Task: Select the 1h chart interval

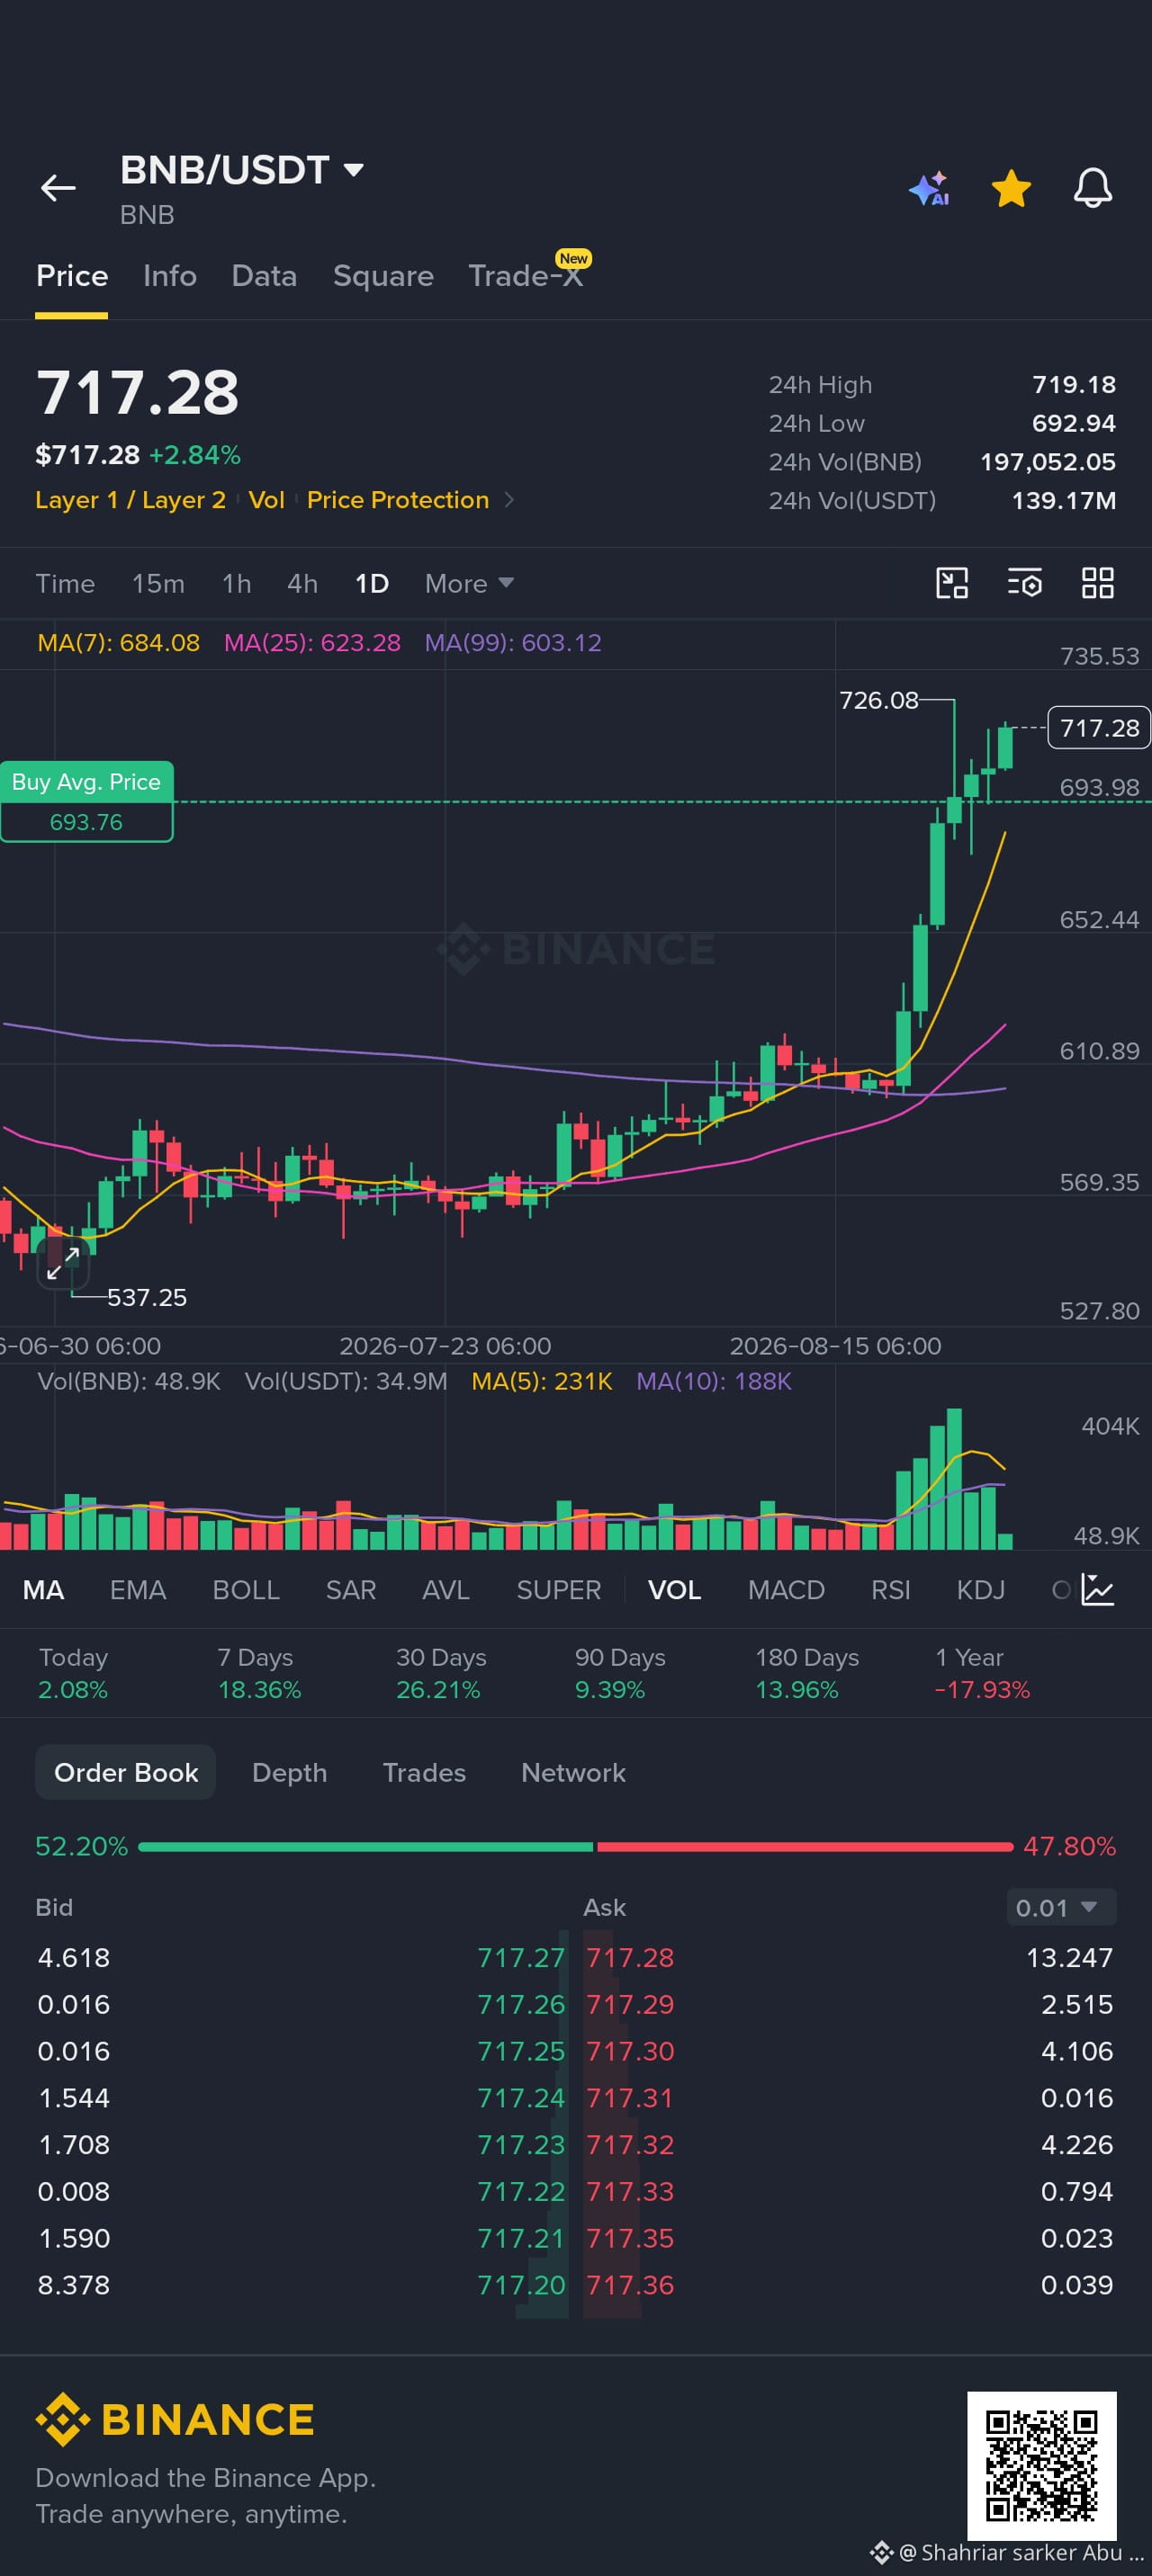Action: (236, 583)
